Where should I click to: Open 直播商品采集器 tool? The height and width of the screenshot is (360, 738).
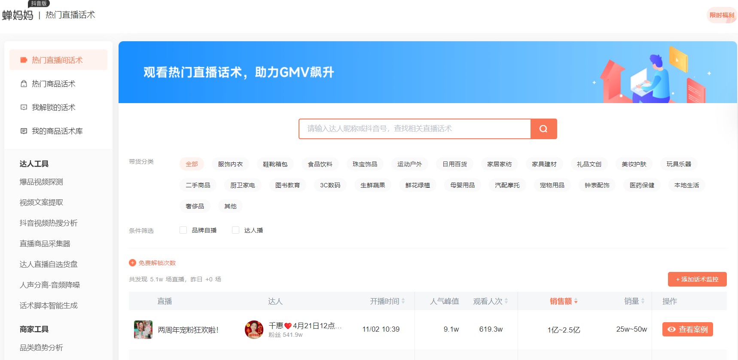[x=45, y=244]
